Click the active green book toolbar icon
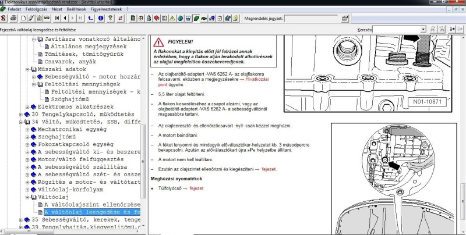 [196, 19]
